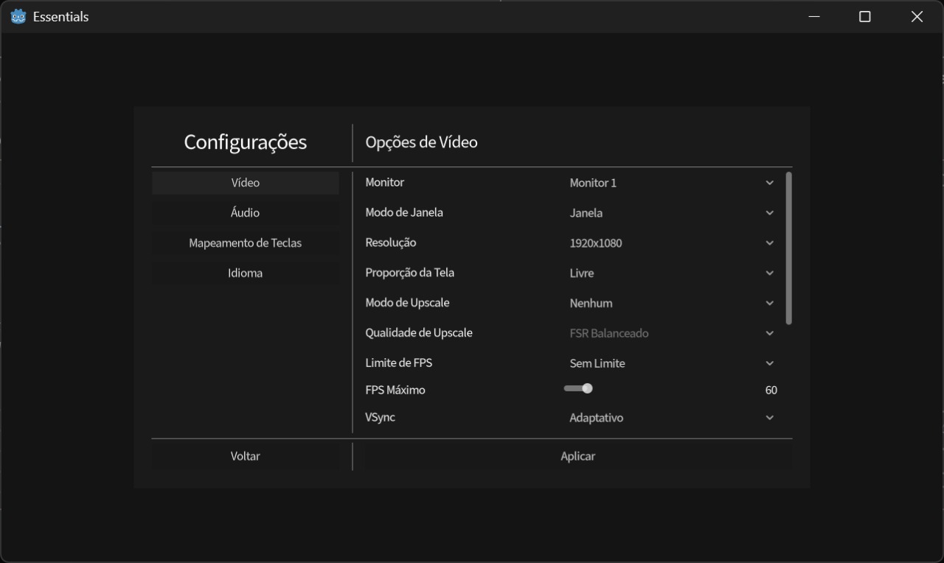This screenshot has height=563, width=944.
Task: Minimize the Essentials window
Action: 814,16
